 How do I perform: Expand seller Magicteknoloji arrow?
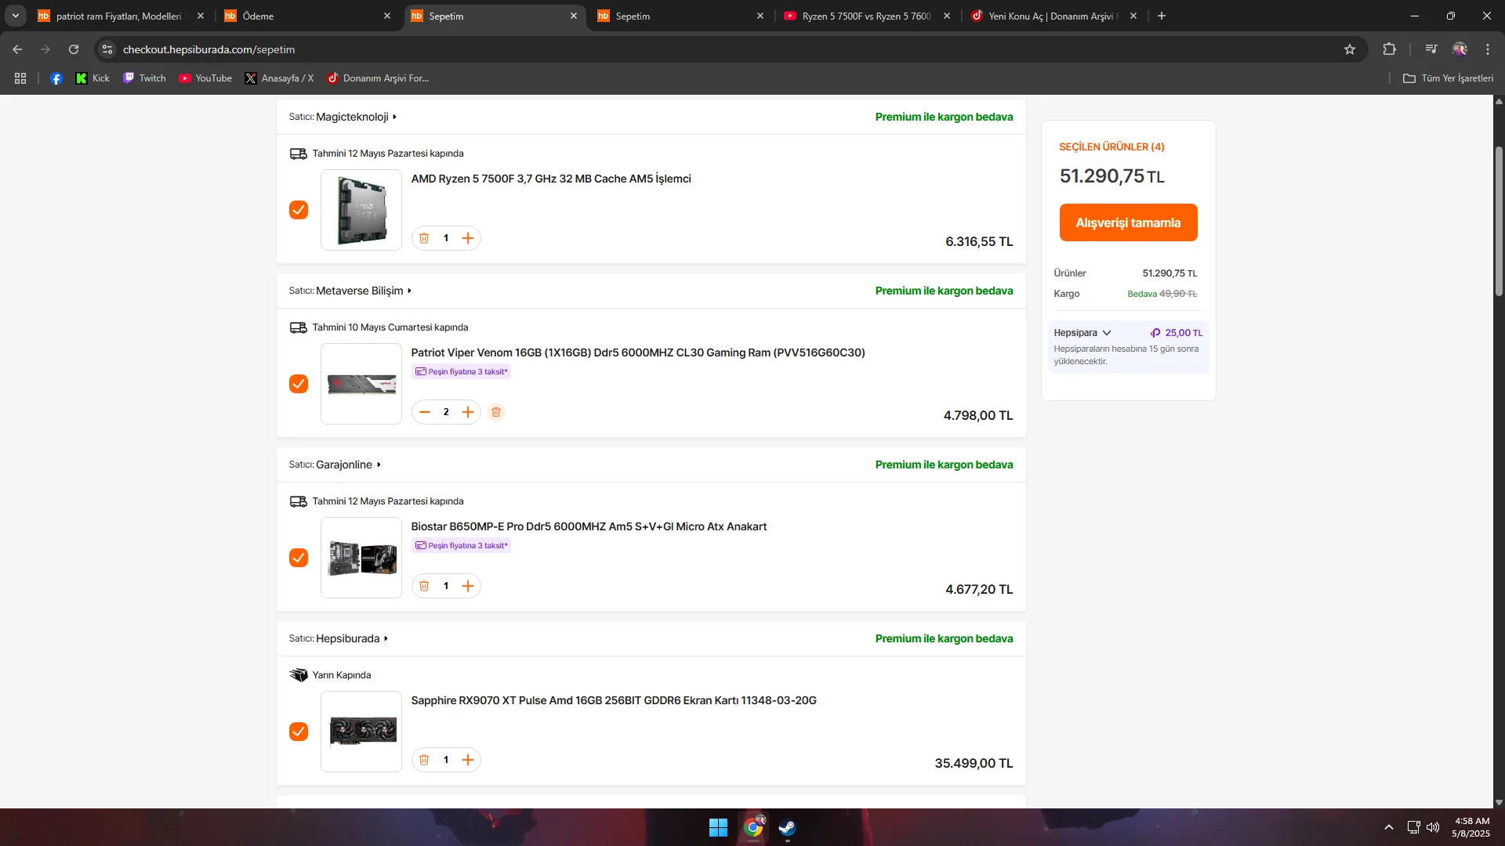(394, 117)
